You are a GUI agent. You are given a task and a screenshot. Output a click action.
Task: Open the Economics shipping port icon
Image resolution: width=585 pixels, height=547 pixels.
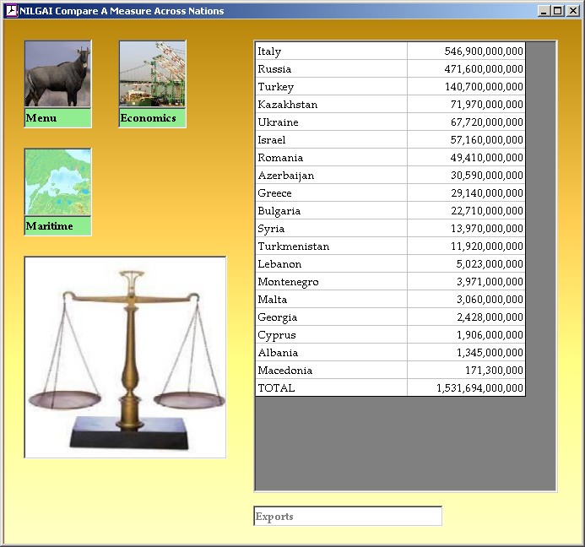pos(152,74)
